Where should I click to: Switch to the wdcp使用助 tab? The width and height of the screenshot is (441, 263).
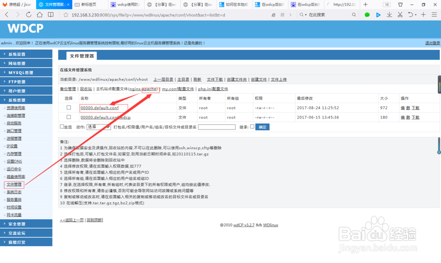[x=125, y=4]
